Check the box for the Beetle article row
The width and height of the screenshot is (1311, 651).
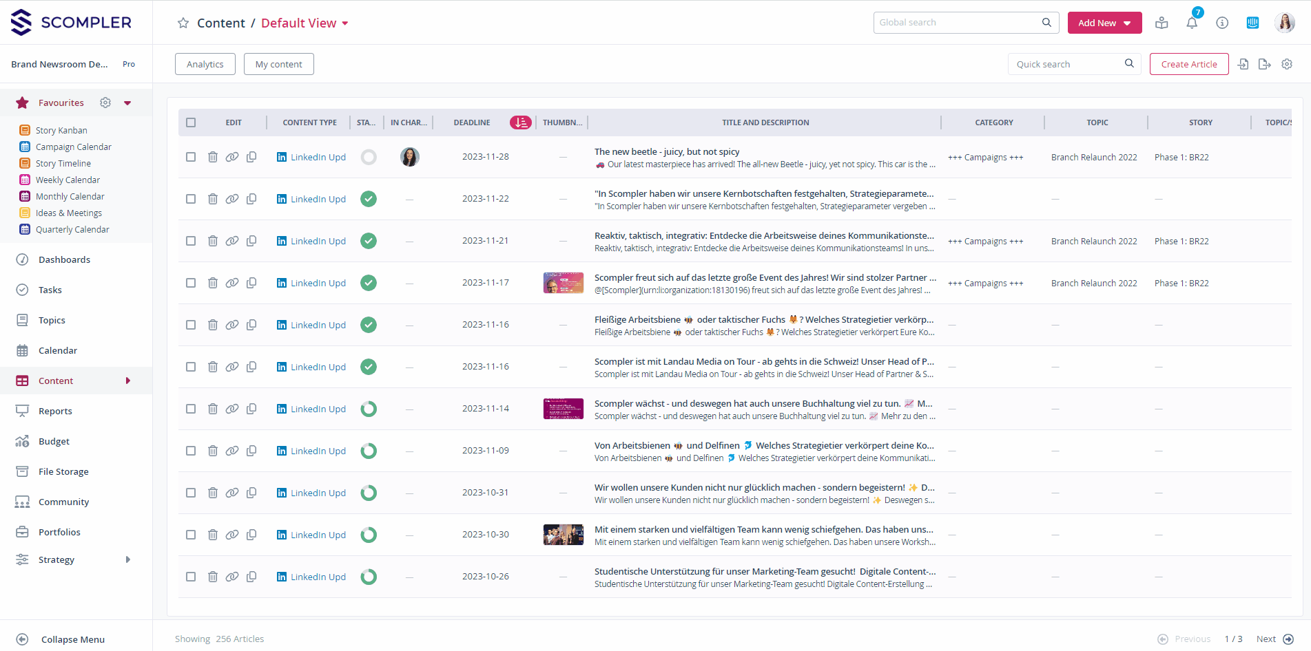pos(191,157)
